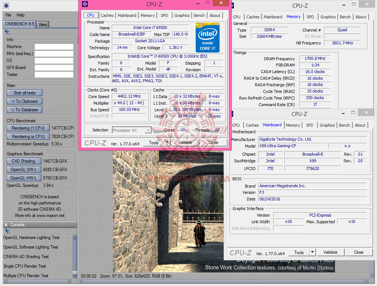The height and width of the screenshot is (286, 377).
Task: Click Validate in the pink CPU-Z window
Action: (185, 142)
